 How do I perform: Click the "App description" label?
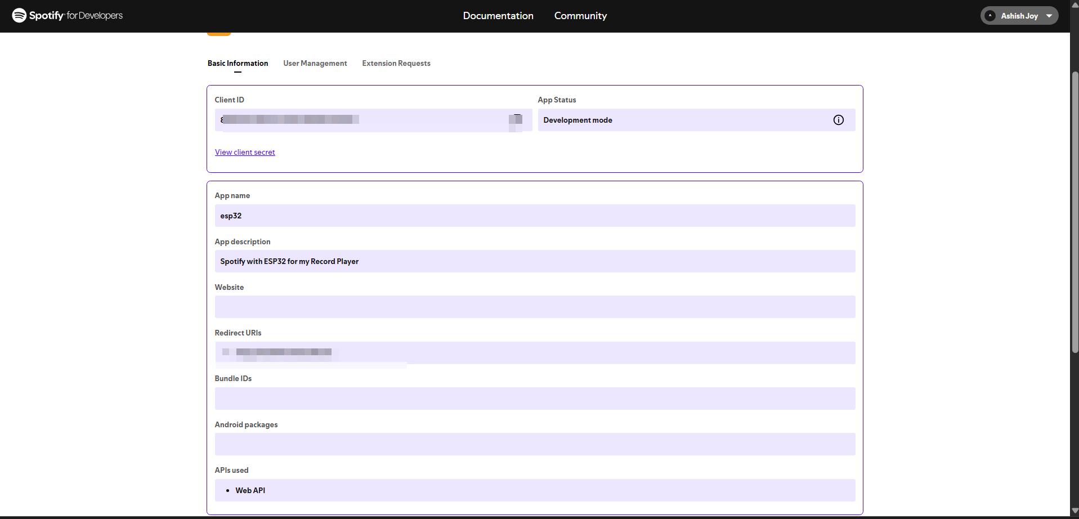(242, 241)
